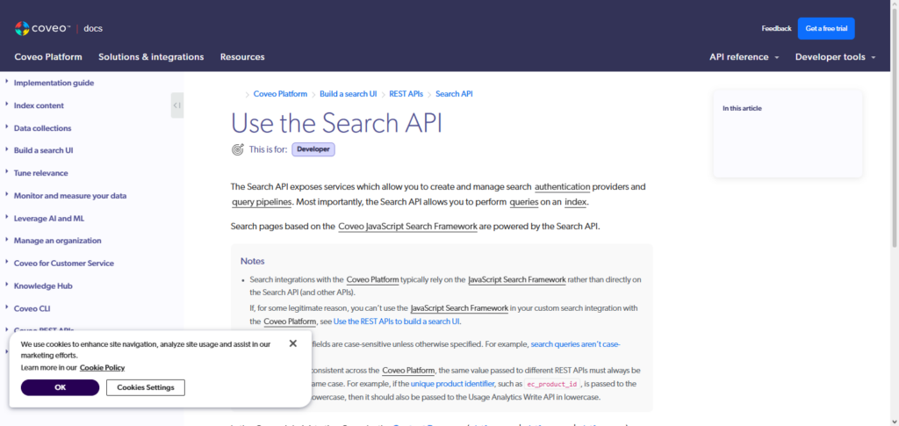Go to REST APIs breadcrumb

tap(406, 93)
